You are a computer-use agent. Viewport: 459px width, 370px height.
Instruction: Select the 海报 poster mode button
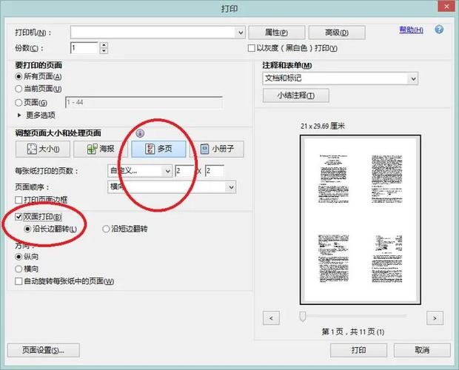(101, 149)
